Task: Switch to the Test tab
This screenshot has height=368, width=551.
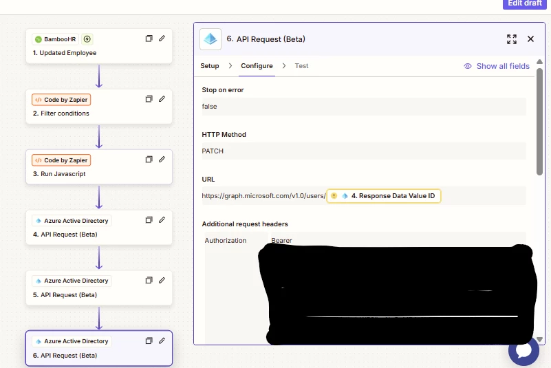Action: pyautogui.click(x=301, y=66)
